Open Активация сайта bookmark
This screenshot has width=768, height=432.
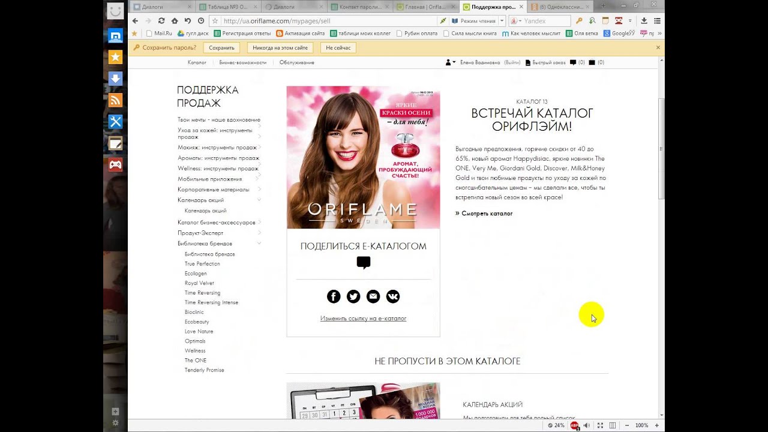(300, 34)
